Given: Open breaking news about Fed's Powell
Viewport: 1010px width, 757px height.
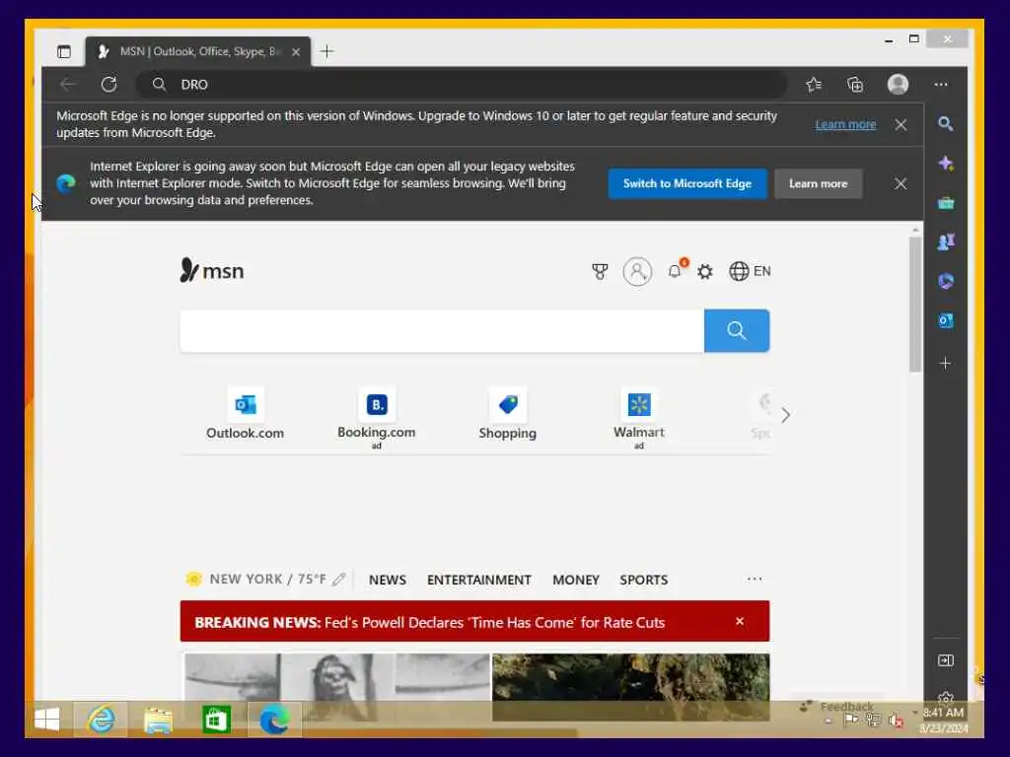Looking at the screenshot, I should (430, 623).
